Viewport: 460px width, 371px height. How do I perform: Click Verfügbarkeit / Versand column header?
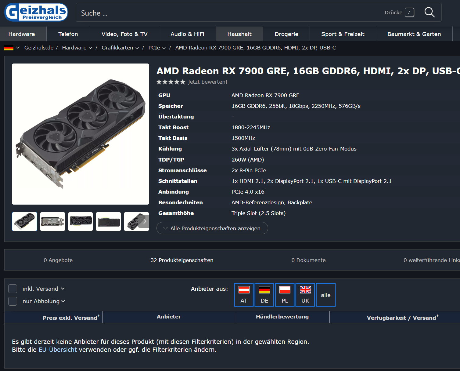pyautogui.click(x=403, y=317)
